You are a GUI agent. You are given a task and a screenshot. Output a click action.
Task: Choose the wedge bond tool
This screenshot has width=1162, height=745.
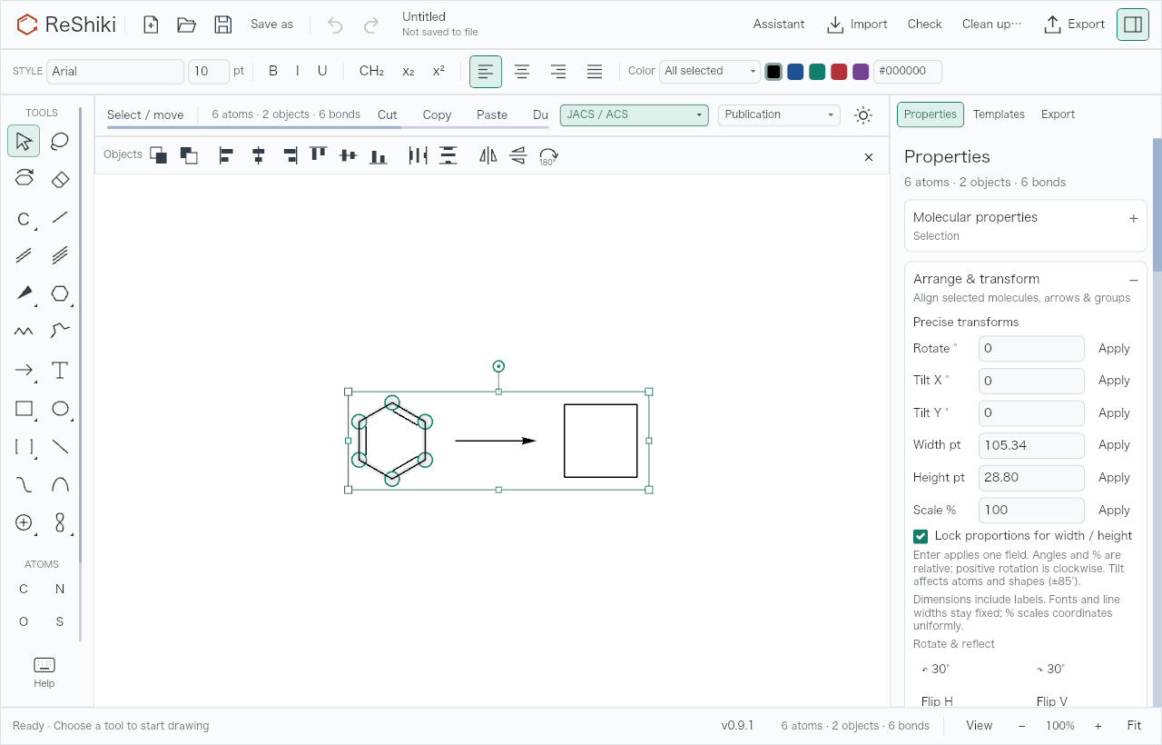(24, 293)
